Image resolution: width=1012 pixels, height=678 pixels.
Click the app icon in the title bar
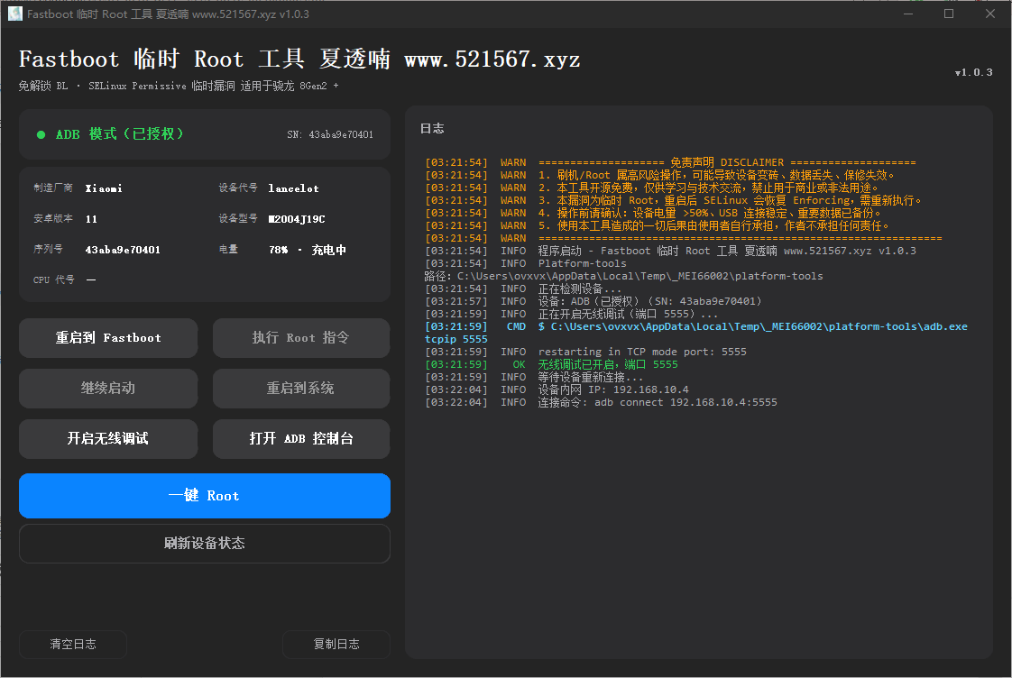[x=14, y=14]
